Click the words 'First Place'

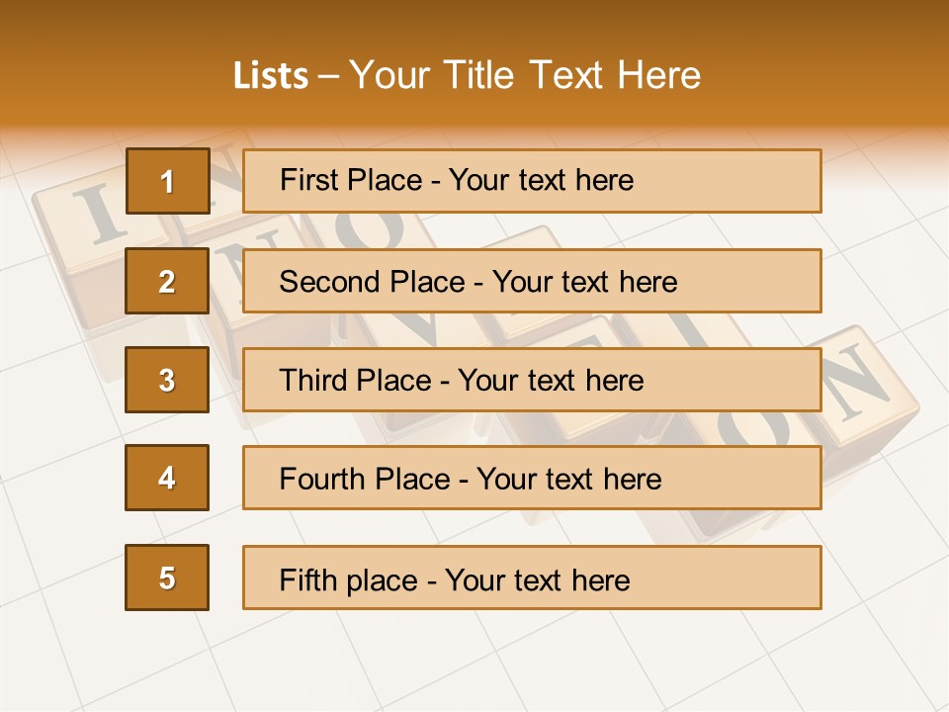pos(351,180)
